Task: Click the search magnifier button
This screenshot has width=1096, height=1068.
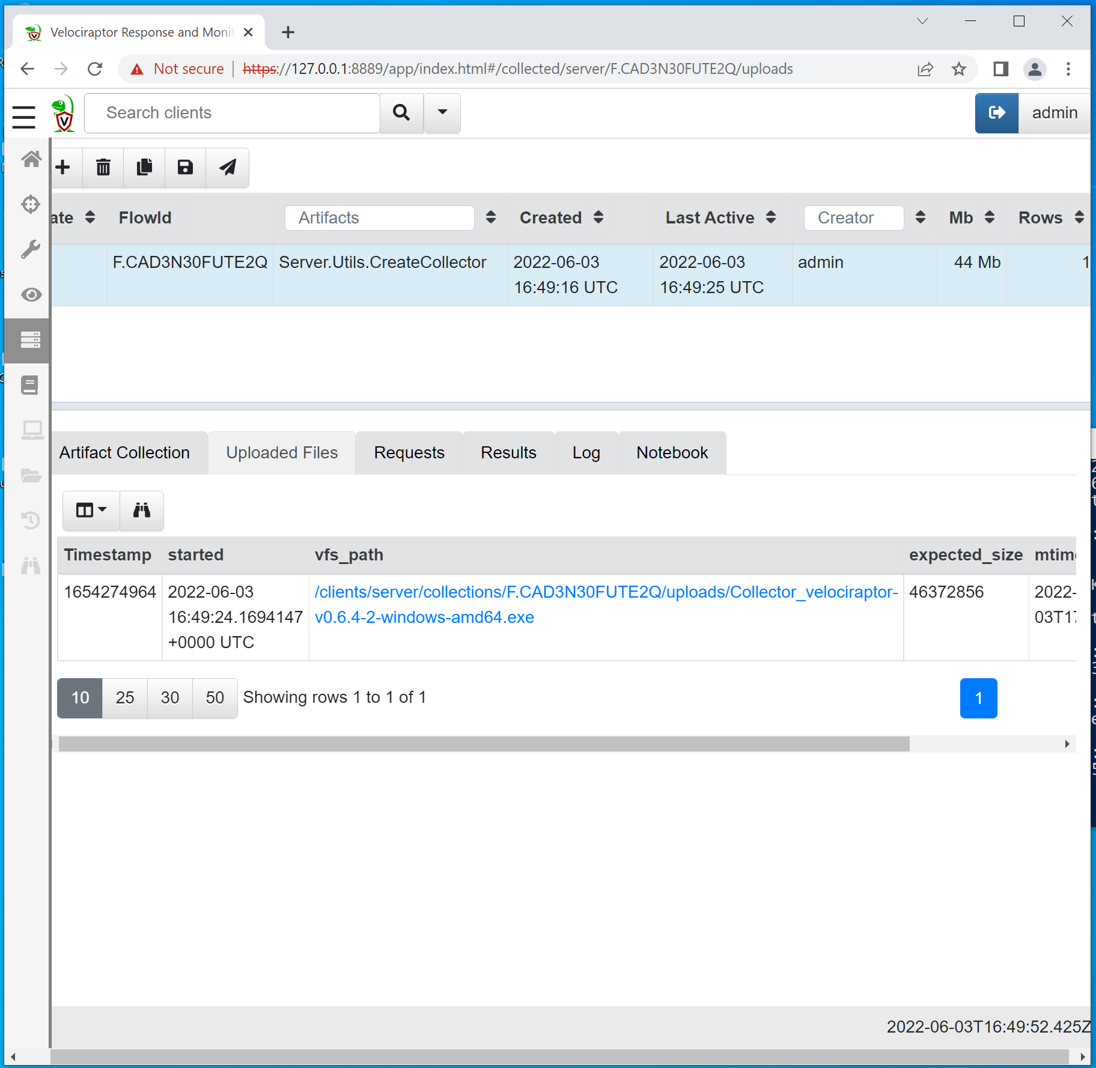Action: tap(401, 113)
